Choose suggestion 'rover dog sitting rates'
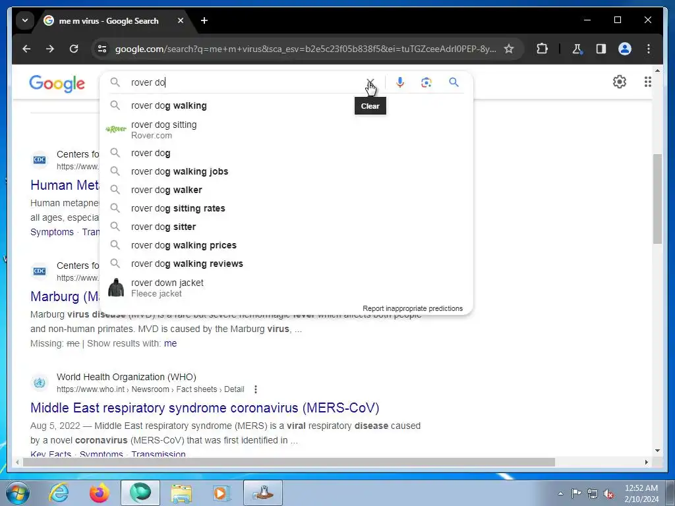This screenshot has height=506, width=675. pos(286,208)
